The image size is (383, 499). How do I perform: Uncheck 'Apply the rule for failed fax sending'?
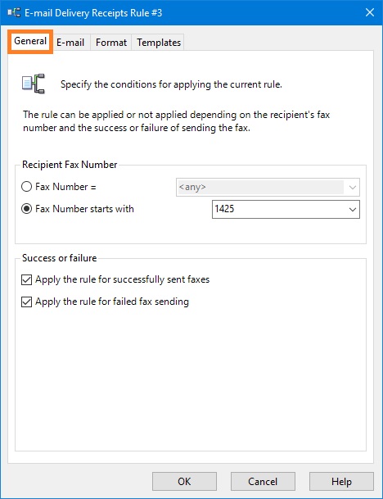coord(26,302)
